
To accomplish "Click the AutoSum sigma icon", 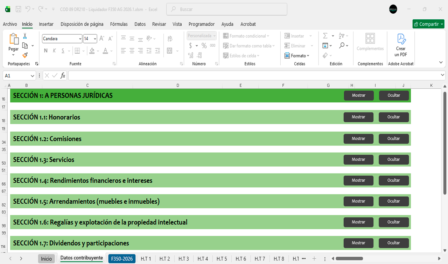I will tap(325, 36).
